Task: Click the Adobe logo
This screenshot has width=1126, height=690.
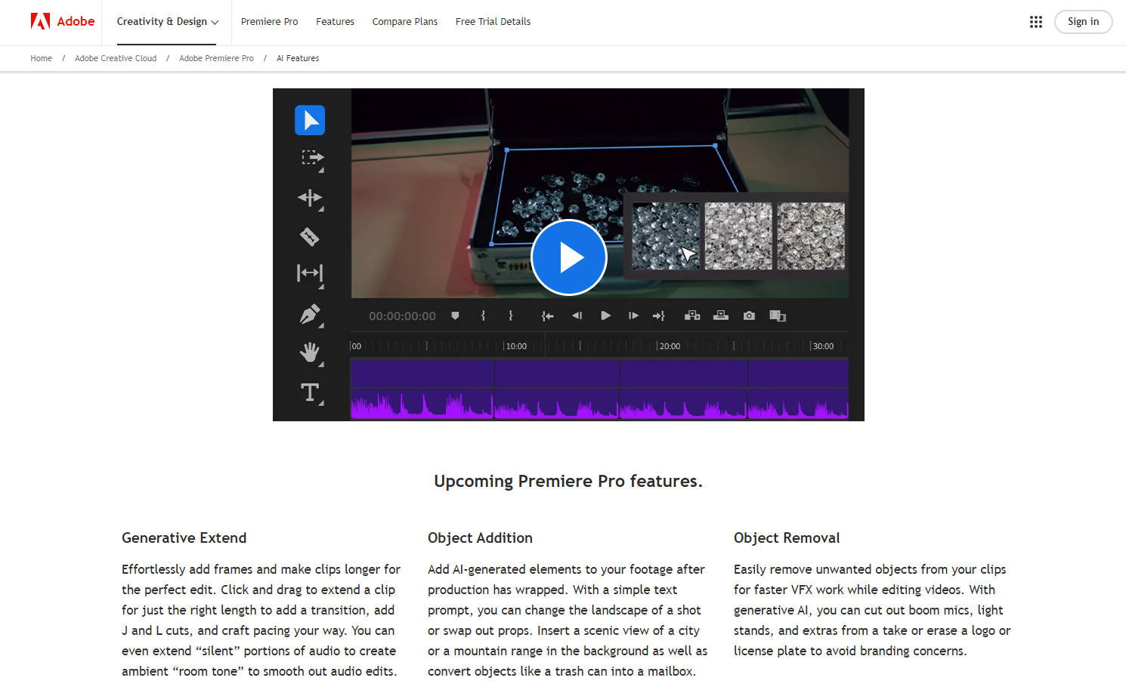Action: (x=63, y=21)
